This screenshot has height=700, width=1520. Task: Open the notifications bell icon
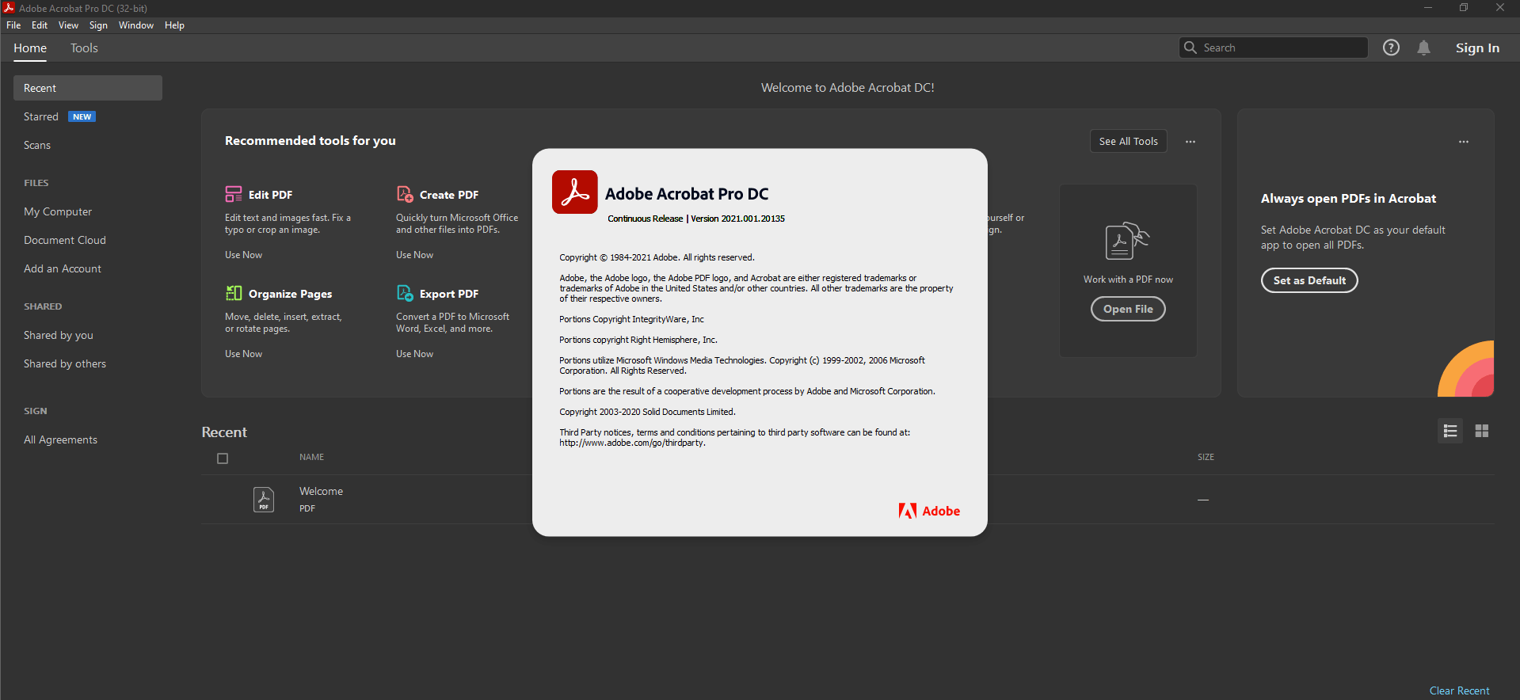1423,48
